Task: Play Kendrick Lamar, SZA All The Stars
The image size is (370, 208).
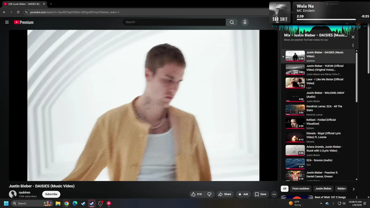Action: [x=318, y=110]
